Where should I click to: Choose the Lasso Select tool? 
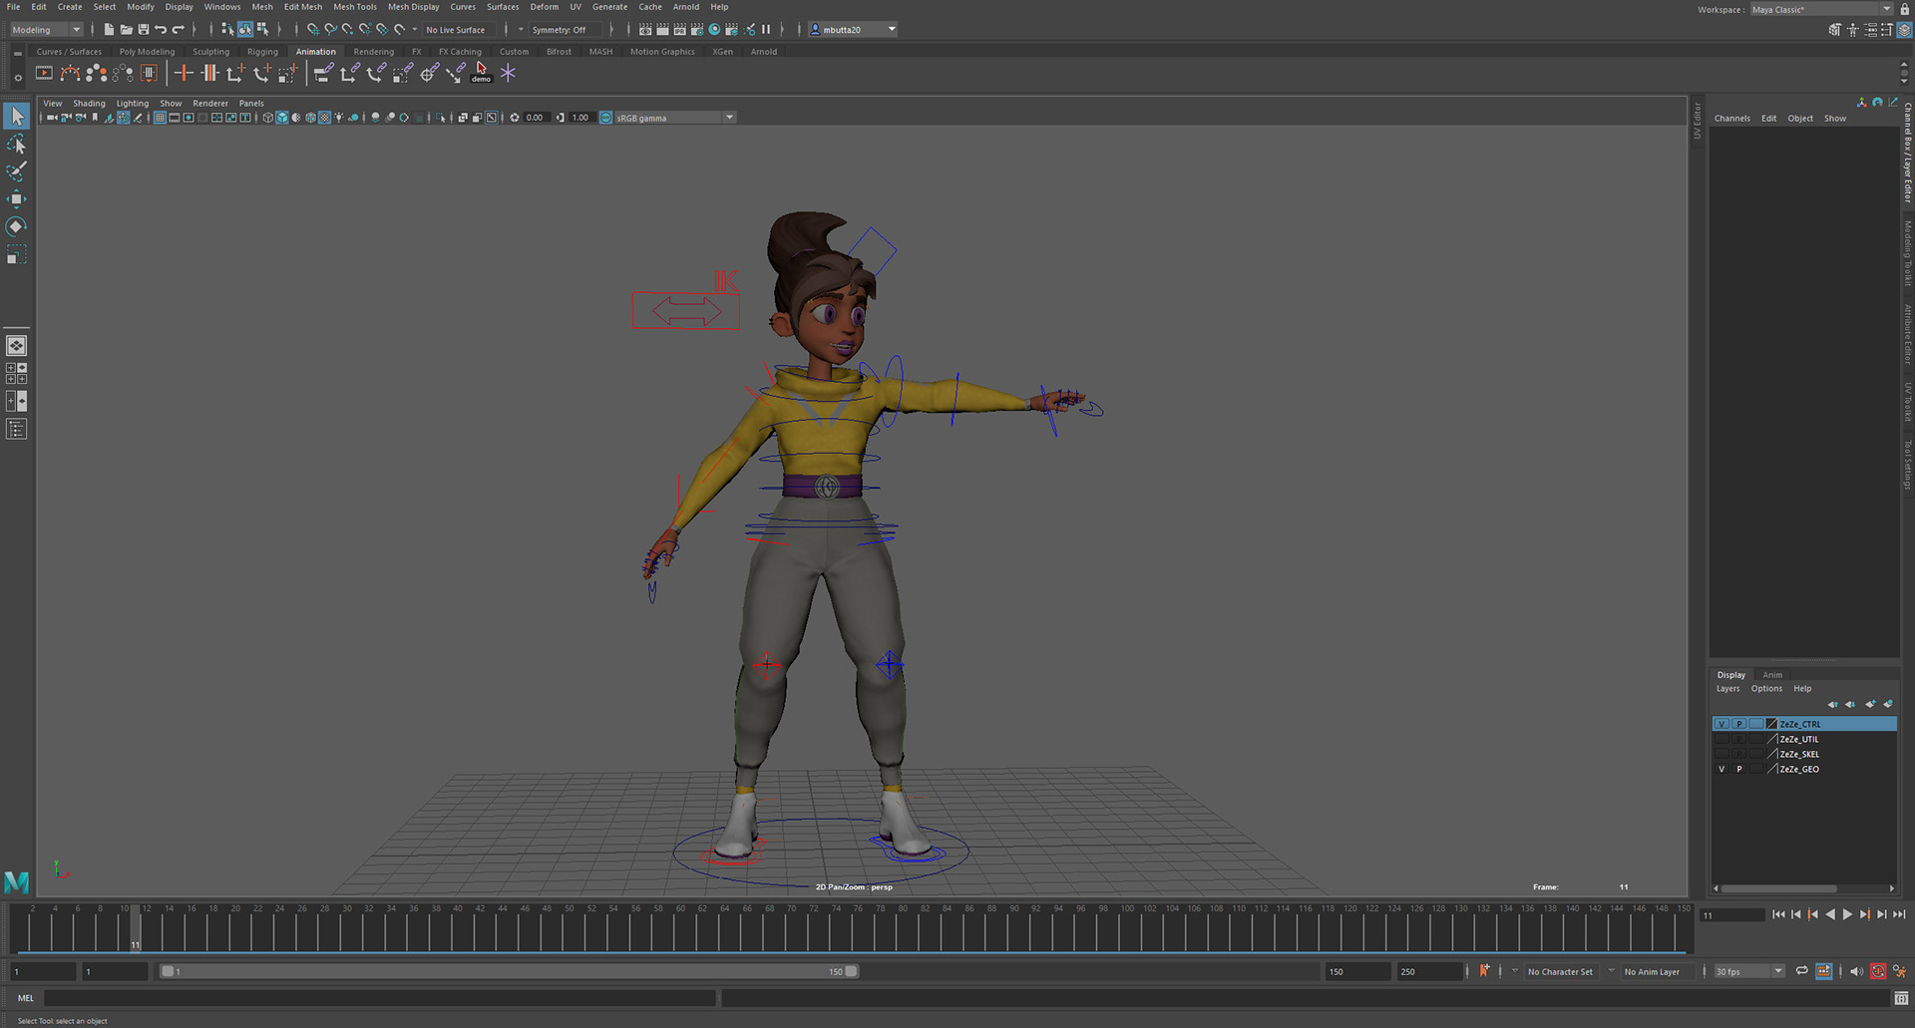coord(16,145)
